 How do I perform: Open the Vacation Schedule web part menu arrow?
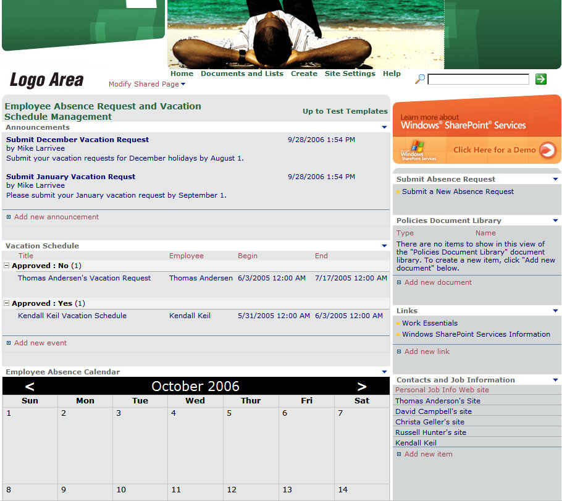pos(384,246)
